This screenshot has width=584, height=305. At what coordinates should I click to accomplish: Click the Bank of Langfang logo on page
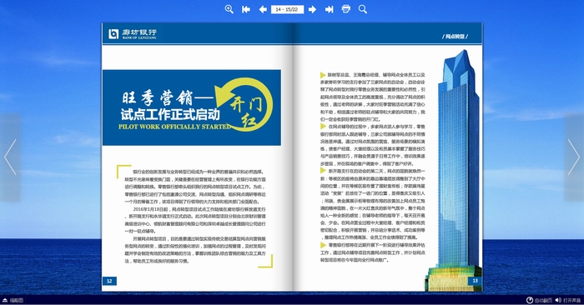pyautogui.click(x=133, y=34)
